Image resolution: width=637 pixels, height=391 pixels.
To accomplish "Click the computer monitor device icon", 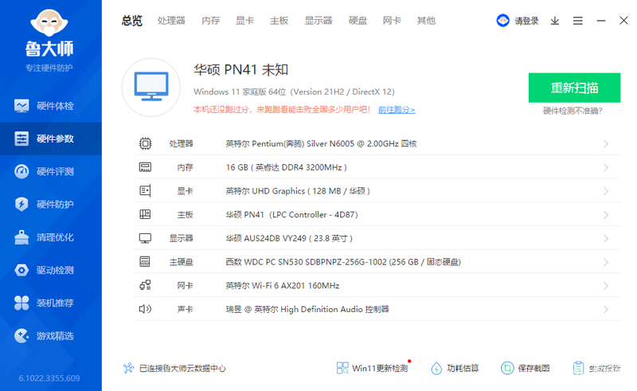I will tap(151, 88).
